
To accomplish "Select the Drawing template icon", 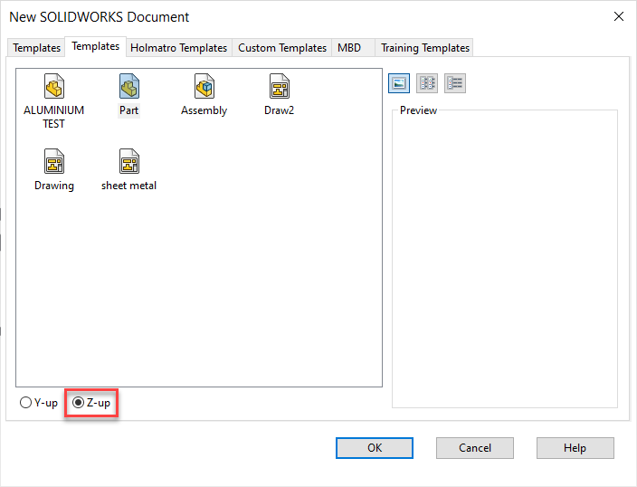I will coord(54,163).
